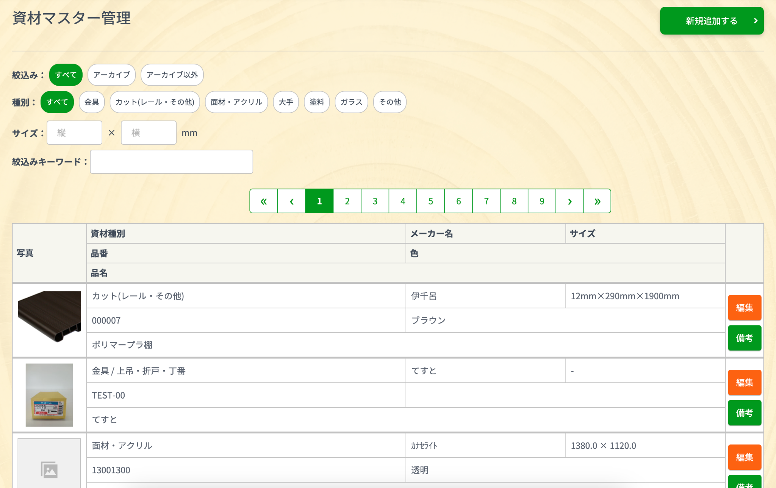Filter by アーカイブ only

(111, 75)
